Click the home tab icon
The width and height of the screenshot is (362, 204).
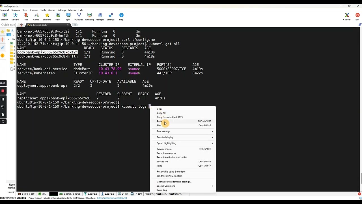click(21, 25)
